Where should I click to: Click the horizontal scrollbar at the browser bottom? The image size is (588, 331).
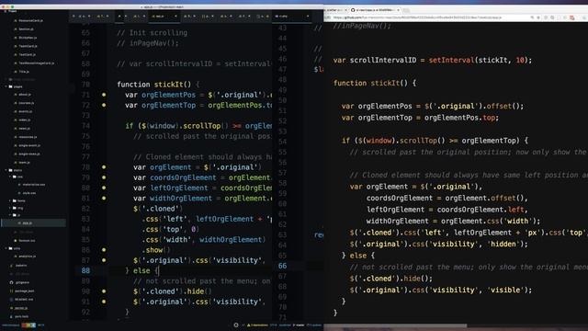[396, 325]
